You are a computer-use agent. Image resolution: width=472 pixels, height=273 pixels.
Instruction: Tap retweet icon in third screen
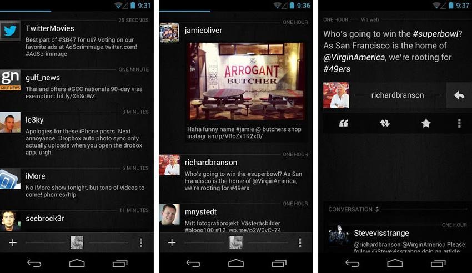click(x=385, y=123)
